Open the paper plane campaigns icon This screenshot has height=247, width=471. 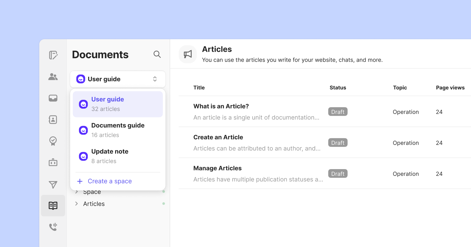[x=53, y=185]
